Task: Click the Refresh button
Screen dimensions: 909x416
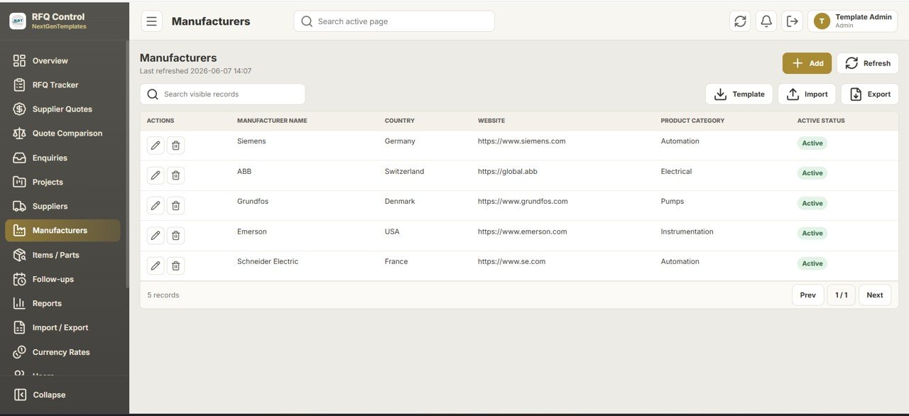Action: 867,63
